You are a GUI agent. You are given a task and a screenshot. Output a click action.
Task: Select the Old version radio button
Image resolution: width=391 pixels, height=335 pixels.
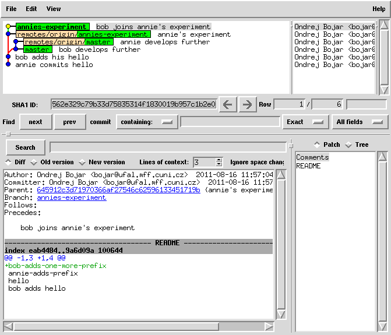click(x=34, y=162)
